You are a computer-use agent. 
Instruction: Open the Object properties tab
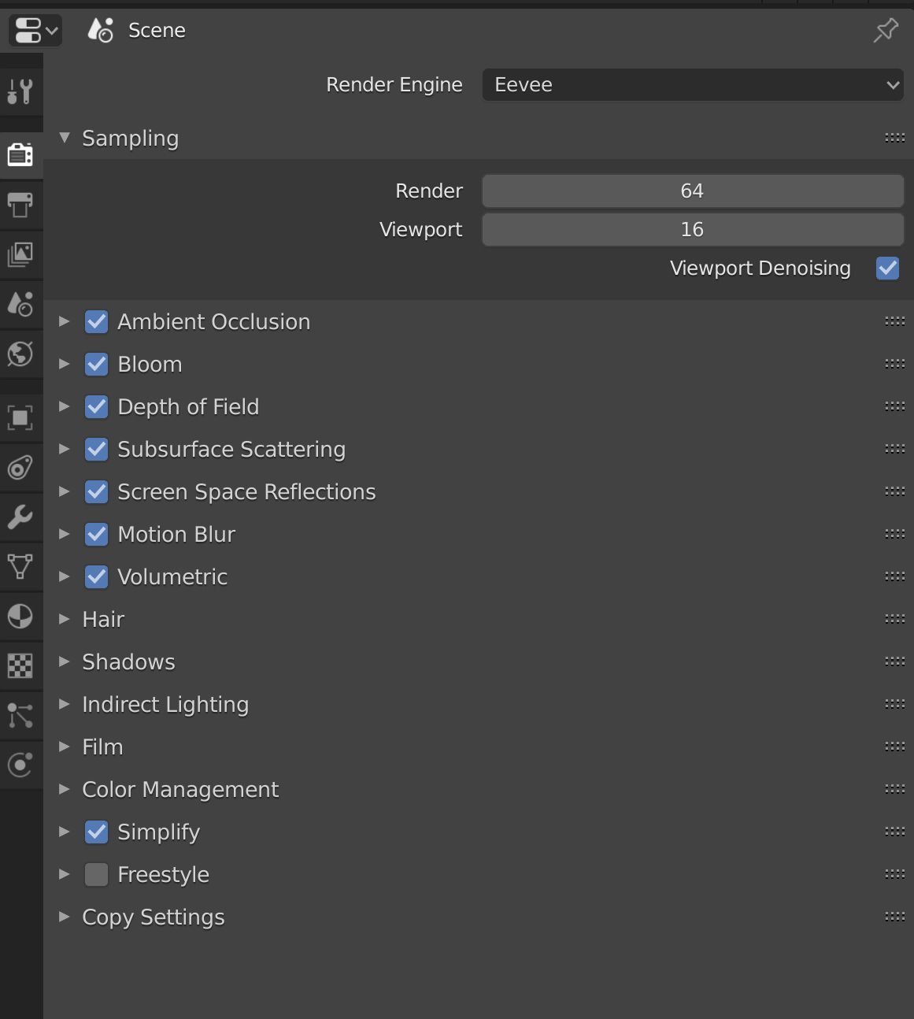(20, 417)
